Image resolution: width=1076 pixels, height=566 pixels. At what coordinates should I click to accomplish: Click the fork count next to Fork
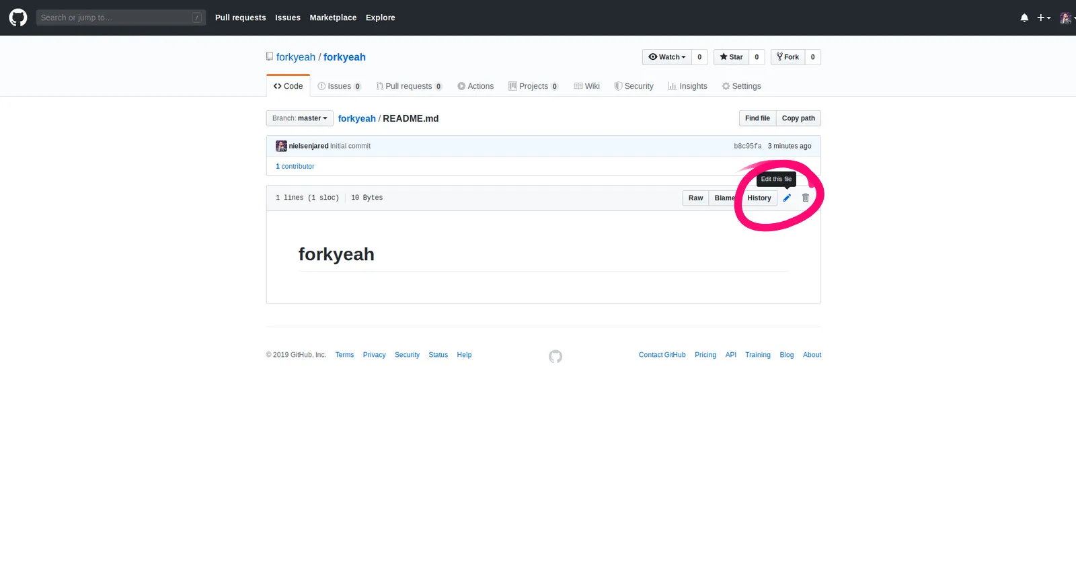coord(813,57)
